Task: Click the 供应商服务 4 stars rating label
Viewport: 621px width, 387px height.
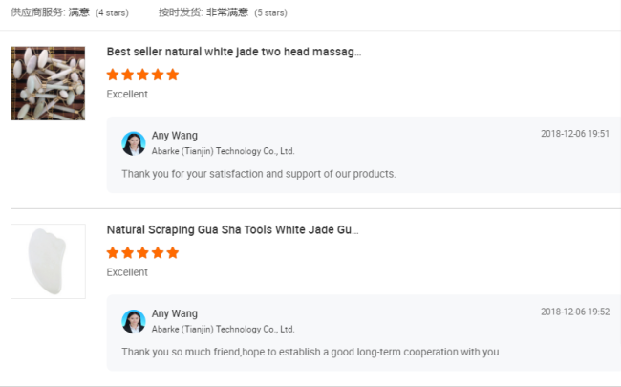Action: click(70, 12)
